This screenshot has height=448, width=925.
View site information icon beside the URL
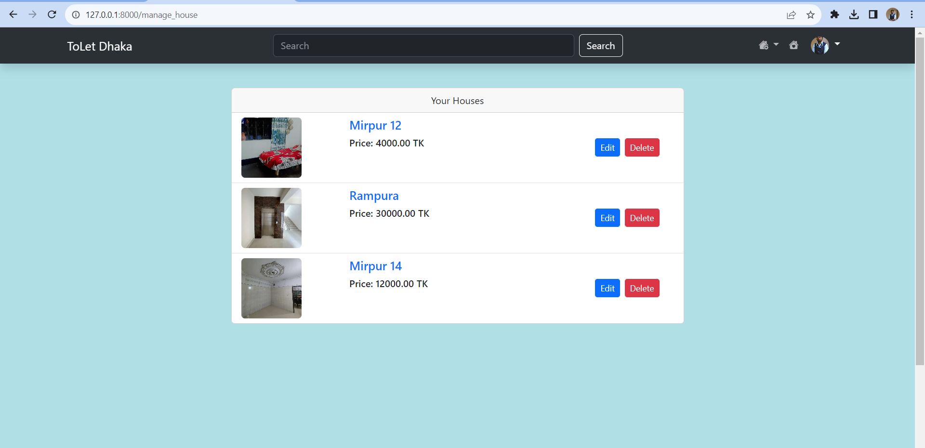pyautogui.click(x=76, y=15)
